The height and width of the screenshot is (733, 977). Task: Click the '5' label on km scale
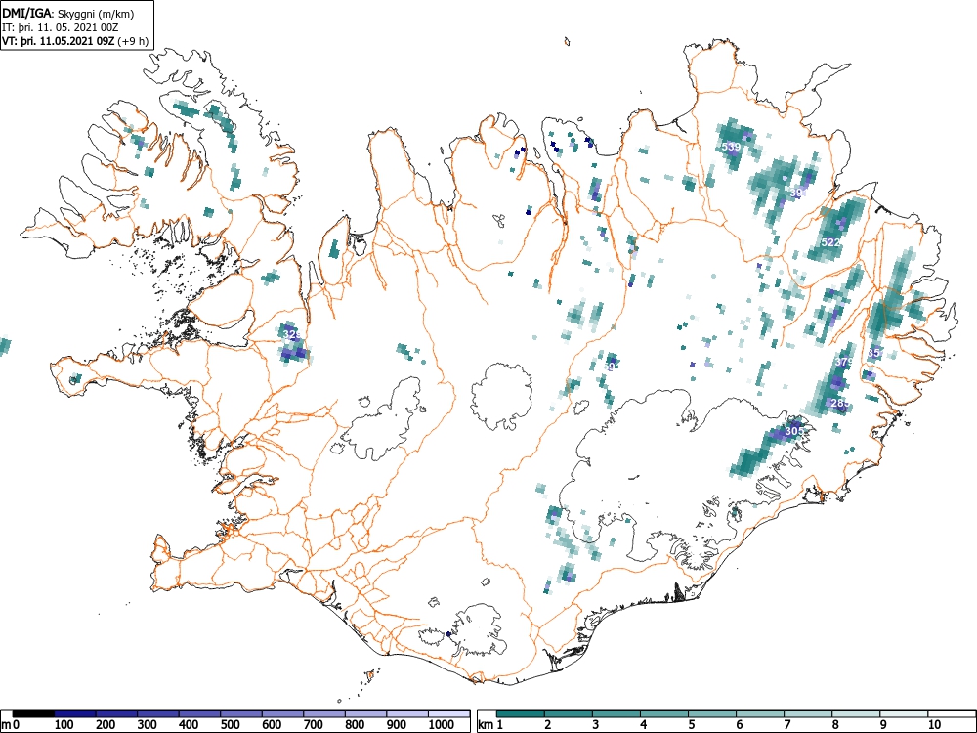point(692,725)
